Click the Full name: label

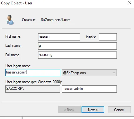coord(13,55)
